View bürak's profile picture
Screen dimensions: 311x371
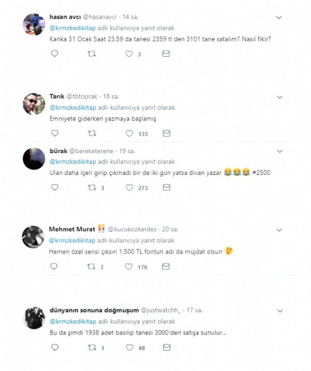point(34,158)
